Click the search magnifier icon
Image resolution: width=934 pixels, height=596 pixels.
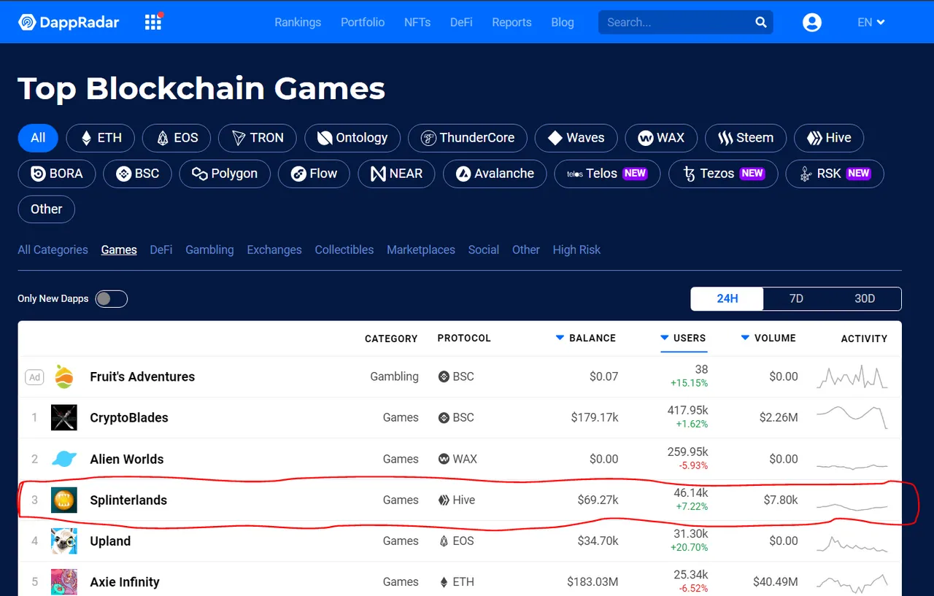coord(761,22)
